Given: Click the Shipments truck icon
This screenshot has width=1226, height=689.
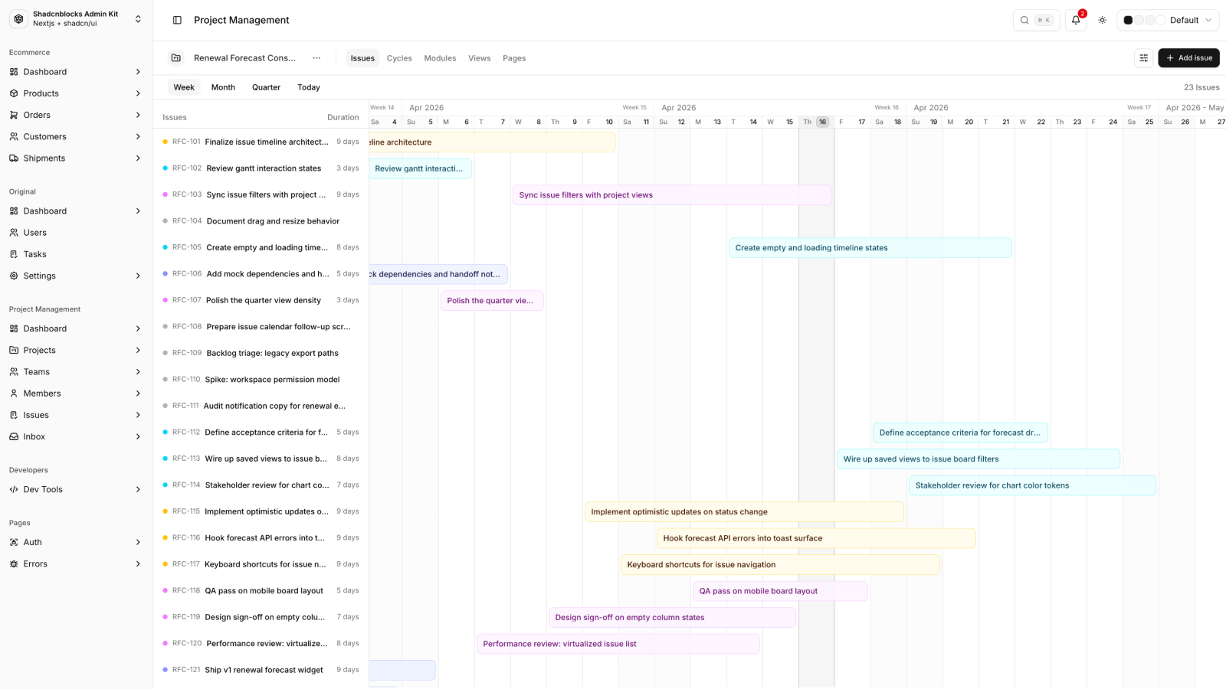Looking at the screenshot, I should pos(14,158).
